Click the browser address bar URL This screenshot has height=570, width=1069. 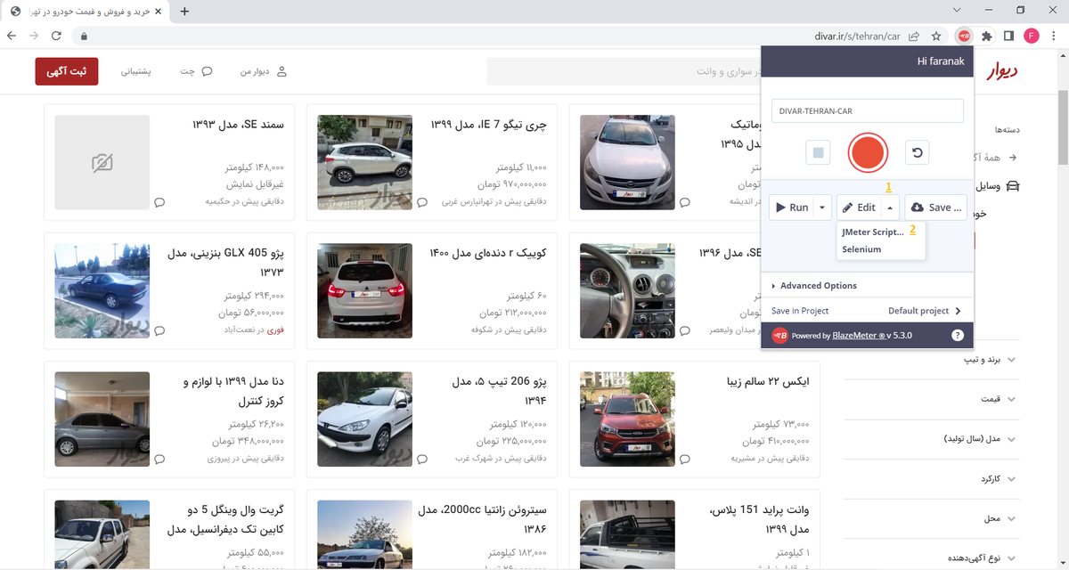coord(857,37)
